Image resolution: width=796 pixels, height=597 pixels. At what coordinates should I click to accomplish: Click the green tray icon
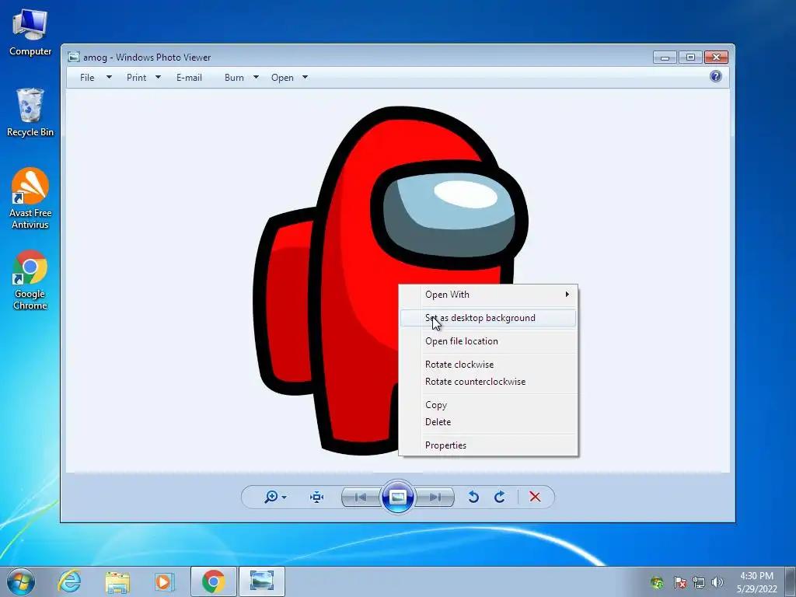657,582
